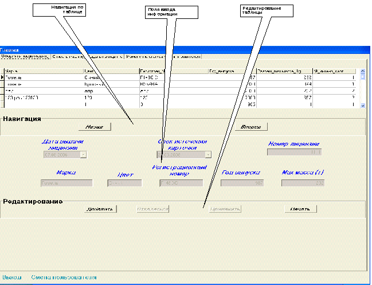Click the Выход link

[x=12, y=277]
